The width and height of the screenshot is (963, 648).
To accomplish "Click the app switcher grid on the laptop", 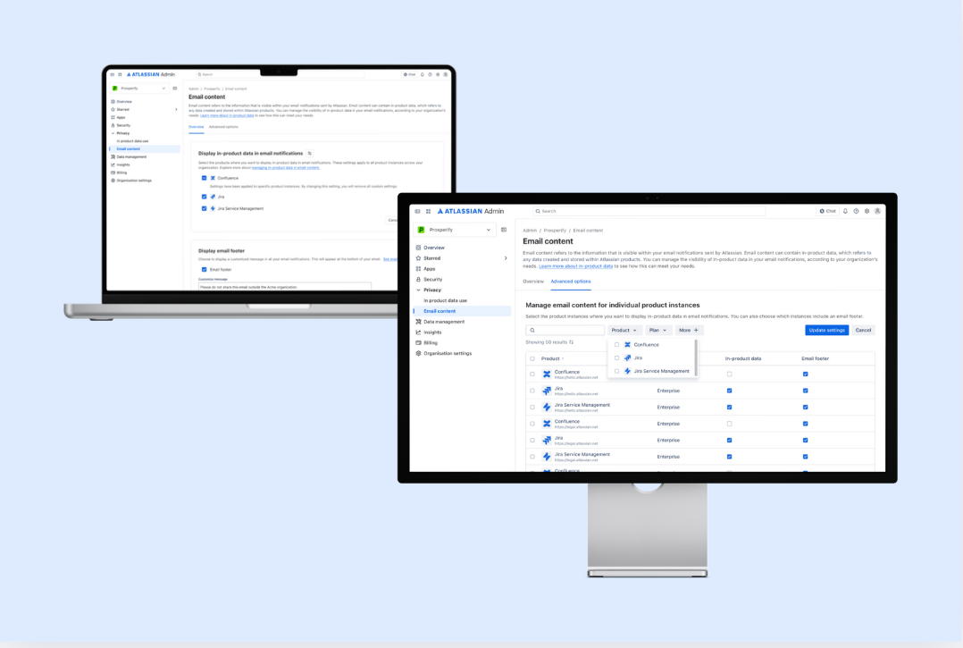I will pyautogui.click(x=121, y=74).
